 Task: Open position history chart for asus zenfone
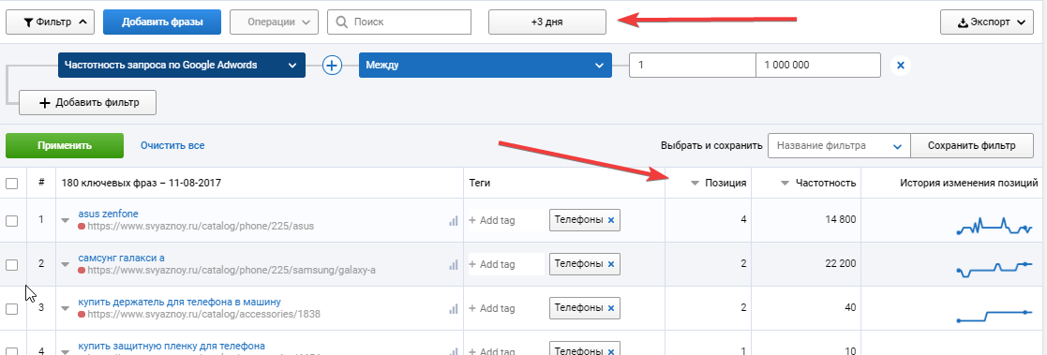[995, 227]
